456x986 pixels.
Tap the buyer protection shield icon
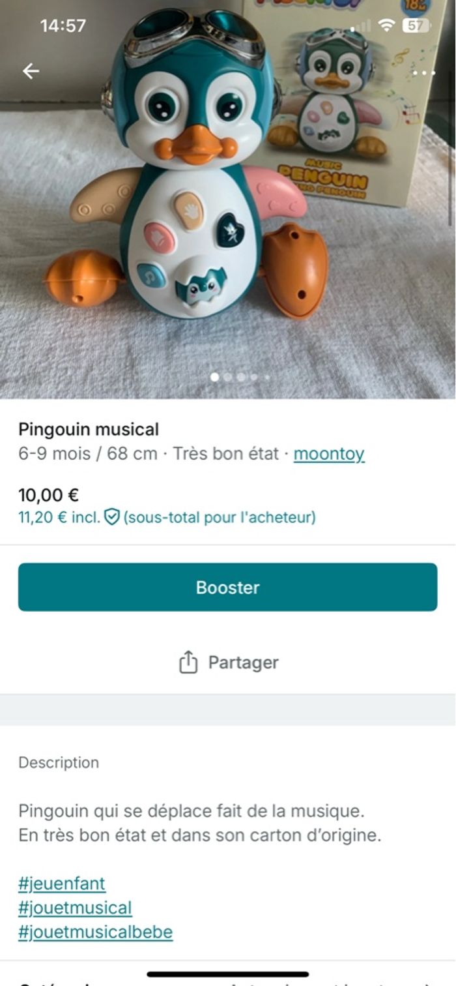(112, 518)
